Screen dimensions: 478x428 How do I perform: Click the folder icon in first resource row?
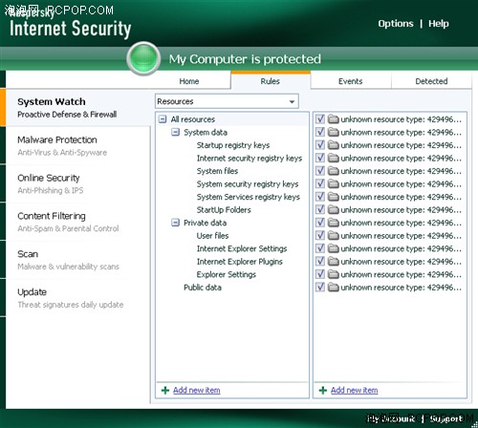[334, 119]
